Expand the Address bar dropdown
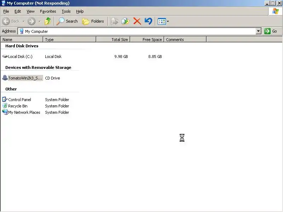Screen dimensions: 283x212 pos(259,31)
